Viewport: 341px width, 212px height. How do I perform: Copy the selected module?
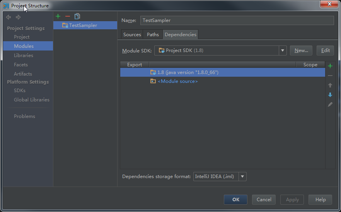coord(77,16)
